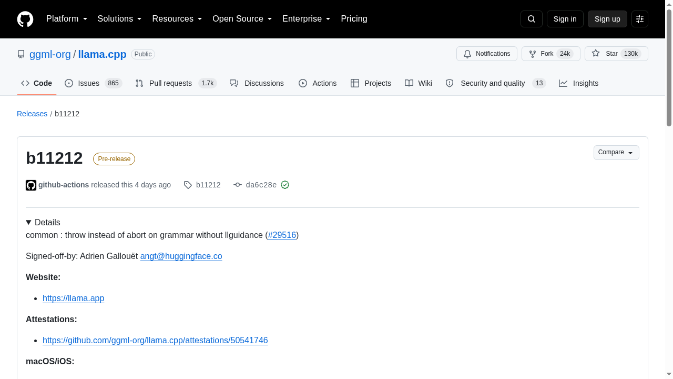Expand the Resources menu
Screen dimensions: 673x379
177,19
